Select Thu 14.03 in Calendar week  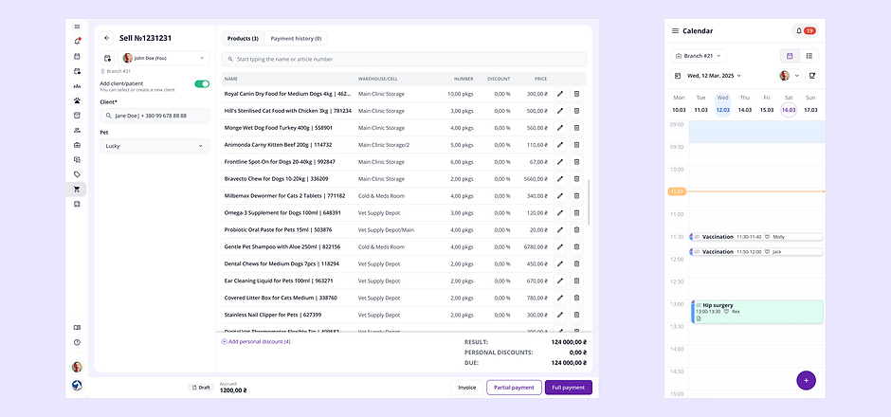click(x=744, y=104)
